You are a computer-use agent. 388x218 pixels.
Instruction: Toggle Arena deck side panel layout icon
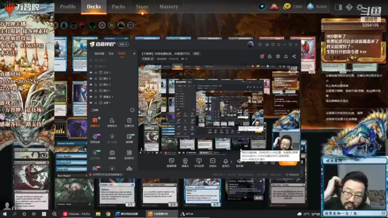tap(338, 7)
